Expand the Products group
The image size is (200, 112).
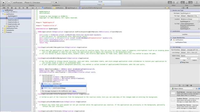coord(3,32)
